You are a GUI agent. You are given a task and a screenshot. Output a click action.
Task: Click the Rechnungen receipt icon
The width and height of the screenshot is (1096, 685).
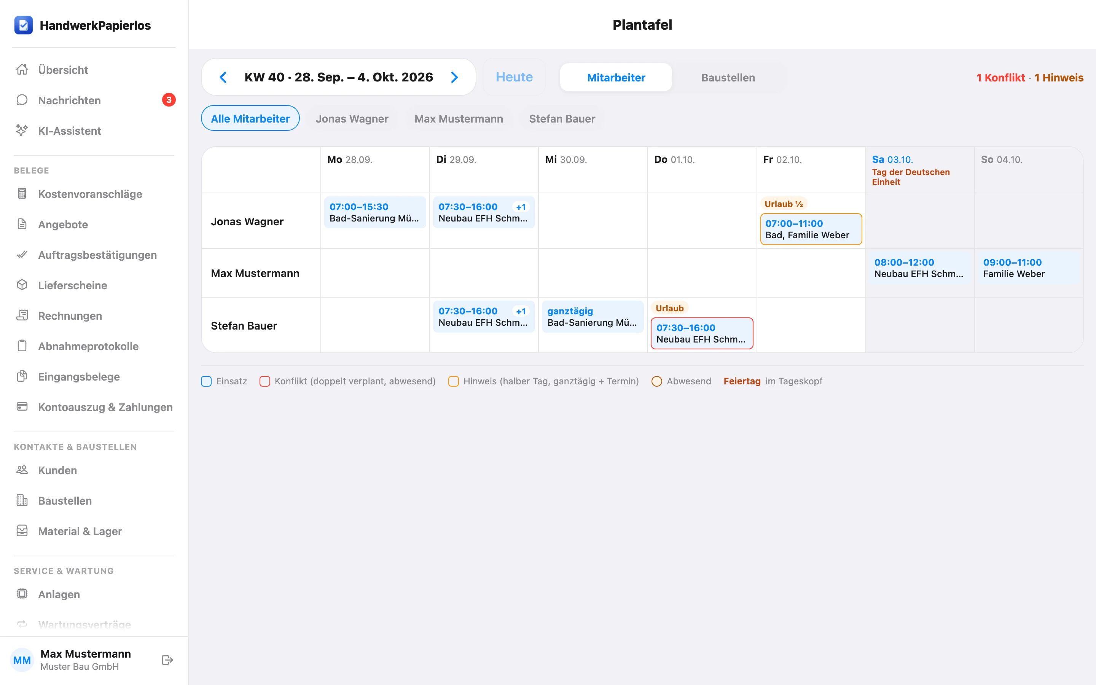tap(22, 315)
